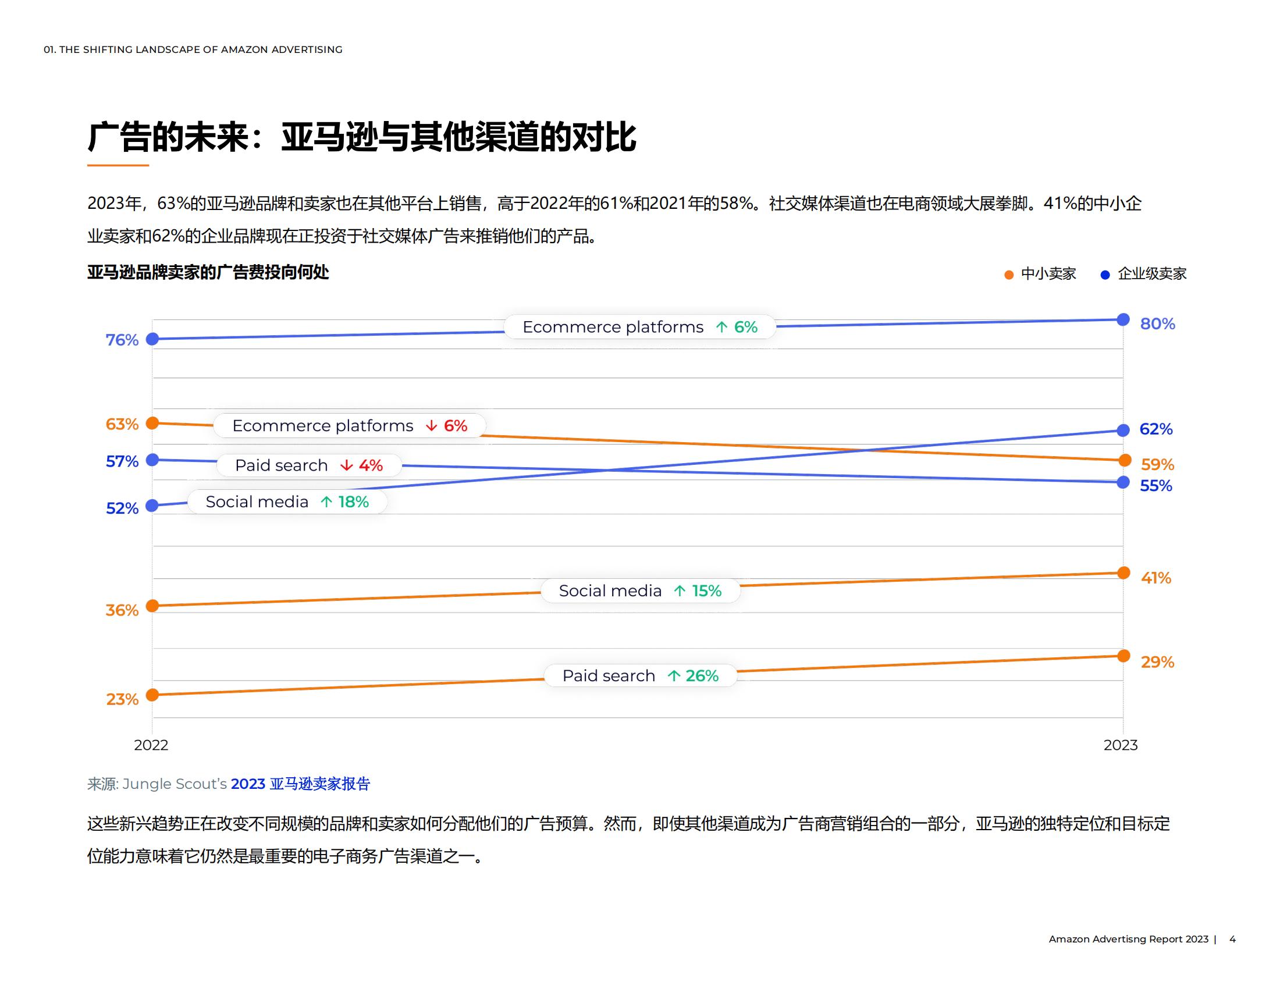
Task: Expand the Ecommerce platforms ↑ 6% label
Action: [640, 326]
